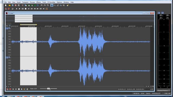The width and height of the screenshot is (173, 97).
Task: Open a file using the folder icon
Action: point(10,5)
